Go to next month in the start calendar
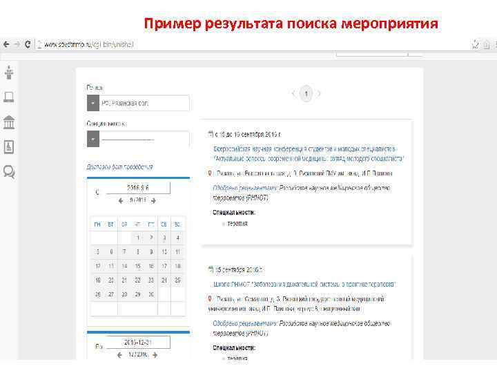 click(x=154, y=201)
